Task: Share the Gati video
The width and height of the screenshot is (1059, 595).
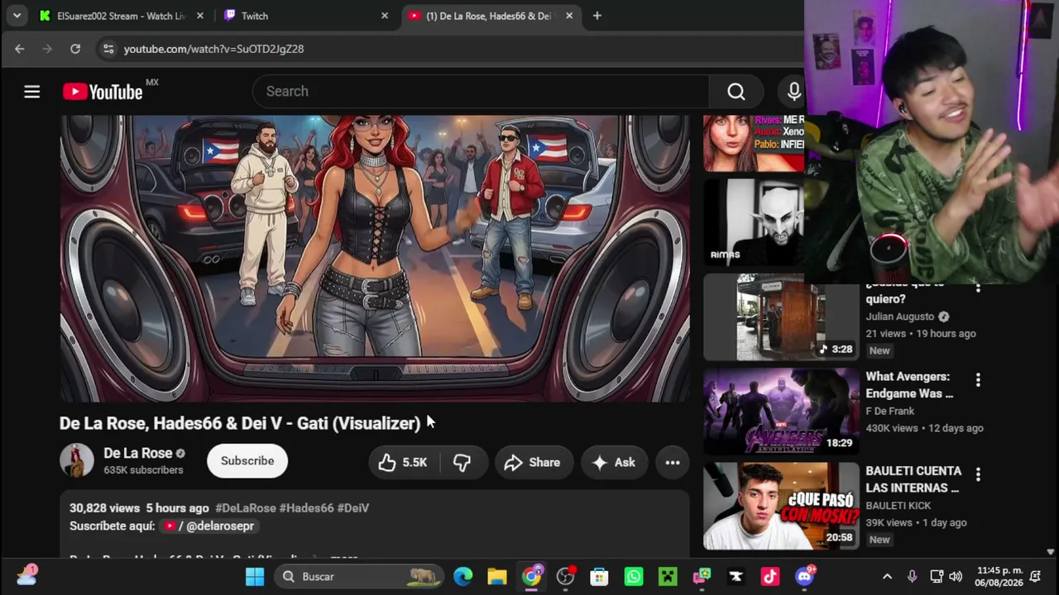Action: (532, 463)
